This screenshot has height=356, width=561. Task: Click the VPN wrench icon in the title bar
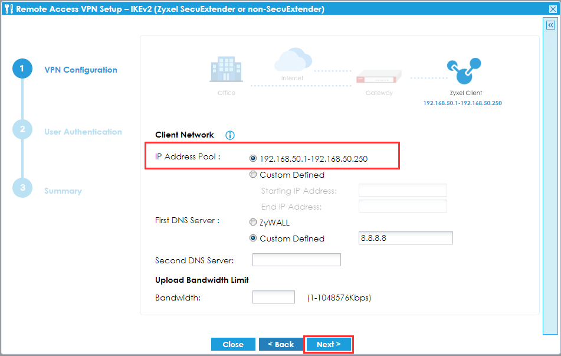pos(8,8)
